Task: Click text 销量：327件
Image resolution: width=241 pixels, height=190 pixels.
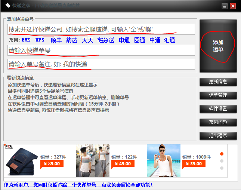Action: click(53, 157)
